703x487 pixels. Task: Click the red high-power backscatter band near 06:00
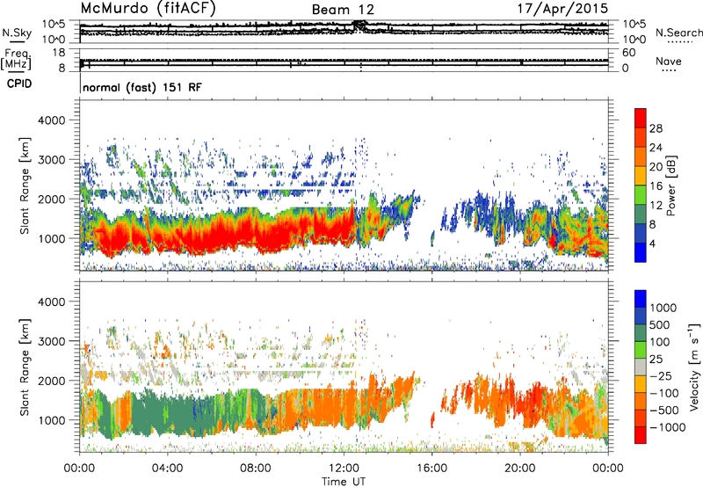[x=211, y=236]
